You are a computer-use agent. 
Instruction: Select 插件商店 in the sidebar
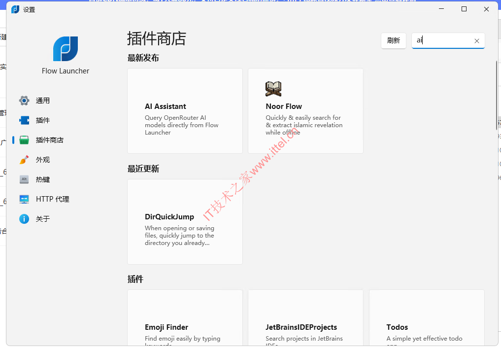point(50,140)
